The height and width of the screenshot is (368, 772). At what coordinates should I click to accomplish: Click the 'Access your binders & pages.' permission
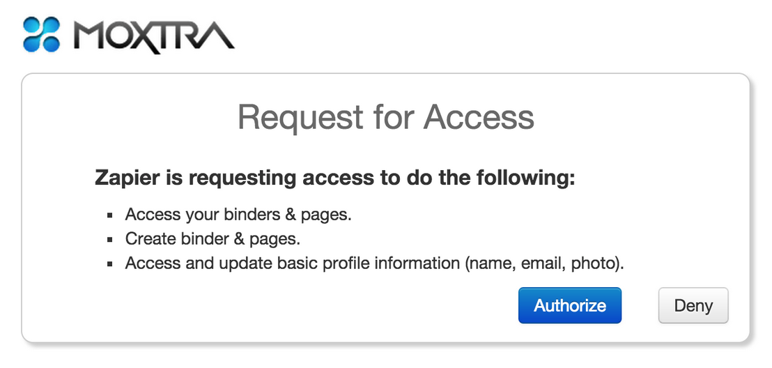238,215
